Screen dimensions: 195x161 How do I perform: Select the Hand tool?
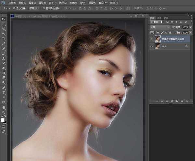4,107
